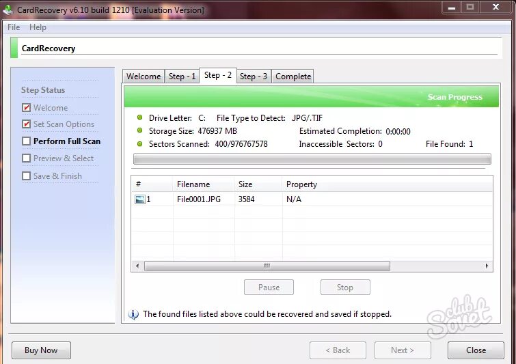This screenshot has width=516, height=364.
Task: Switch to the Step - 3 tab
Action: pyautogui.click(x=254, y=76)
